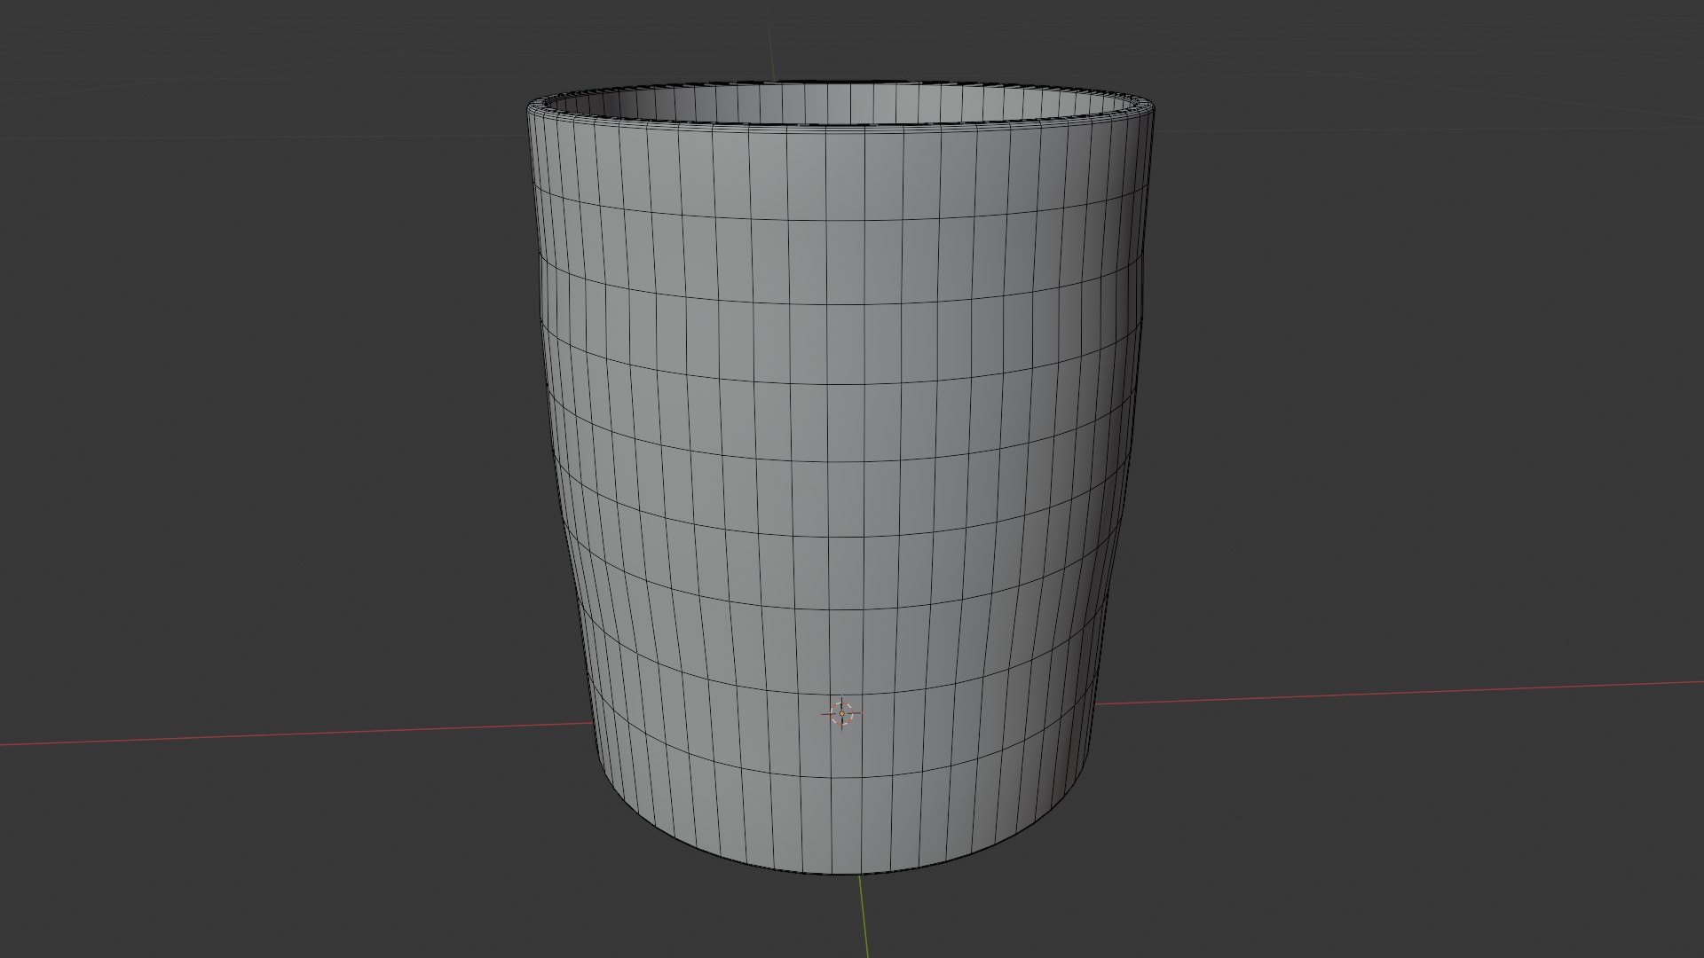This screenshot has width=1704, height=958.
Task: Click the 3D cursor crosshair on the cup
Action: pyautogui.click(x=842, y=713)
